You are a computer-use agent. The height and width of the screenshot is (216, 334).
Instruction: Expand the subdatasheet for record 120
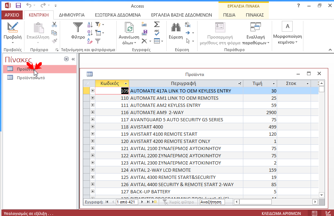92,141
